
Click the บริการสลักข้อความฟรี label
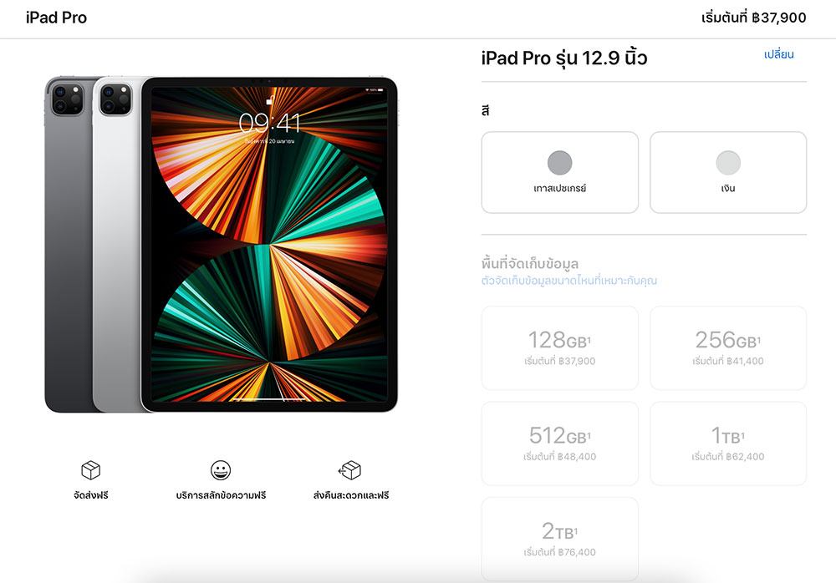click(221, 495)
